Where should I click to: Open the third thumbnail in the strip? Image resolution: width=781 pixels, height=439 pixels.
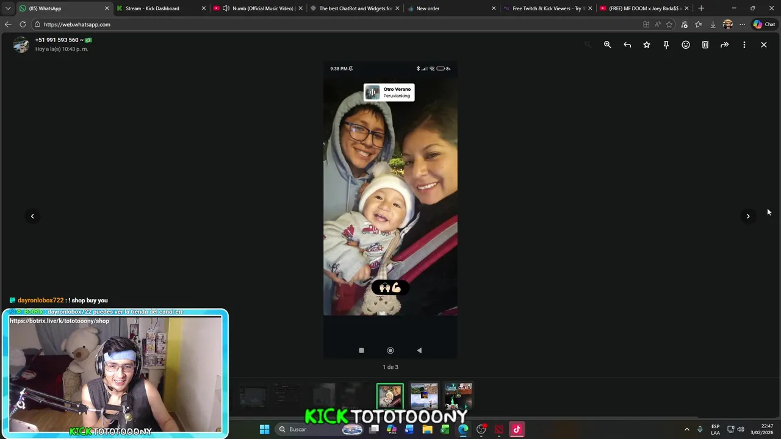(x=458, y=396)
